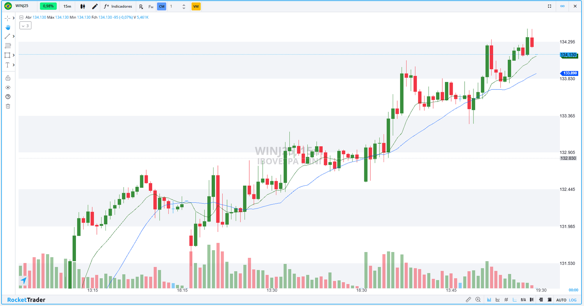Open the v 3 dropdown under chart legend
This screenshot has height=306, width=584.
tap(25, 26)
